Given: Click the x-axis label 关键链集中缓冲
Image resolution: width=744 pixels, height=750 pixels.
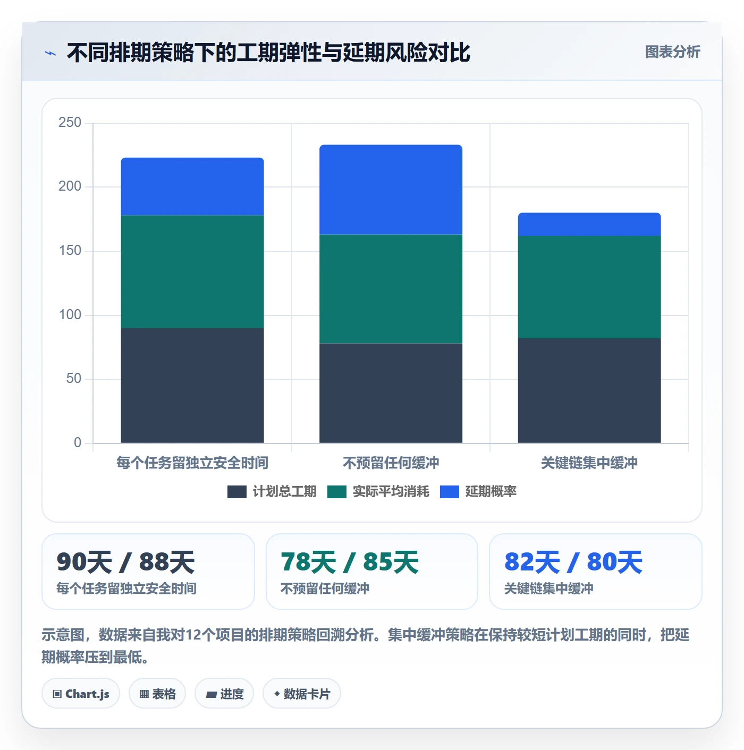Looking at the screenshot, I should [589, 463].
